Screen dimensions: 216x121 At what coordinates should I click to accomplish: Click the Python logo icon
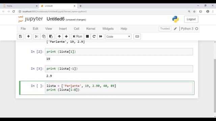click(175, 19)
